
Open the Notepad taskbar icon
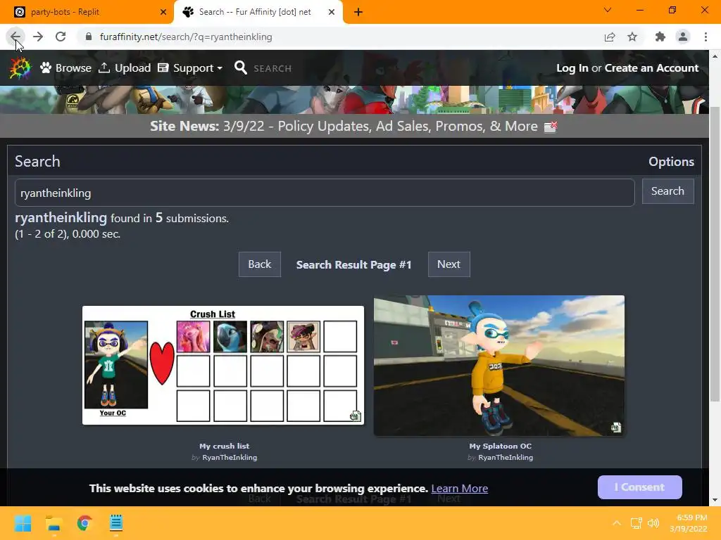coord(116,523)
